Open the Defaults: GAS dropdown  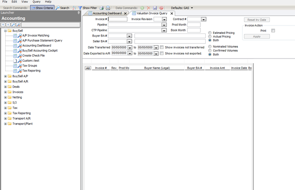pos(192,8)
